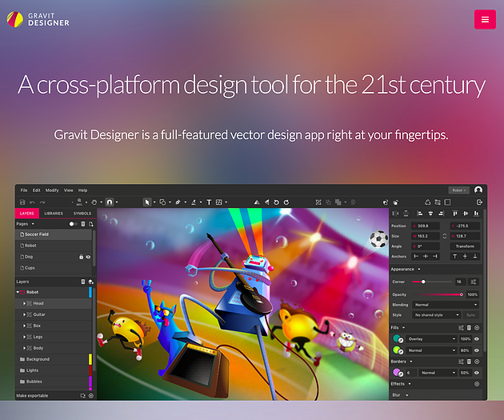Toggle the size proportion lock
504x420 pixels.
pyautogui.click(x=445, y=236)
